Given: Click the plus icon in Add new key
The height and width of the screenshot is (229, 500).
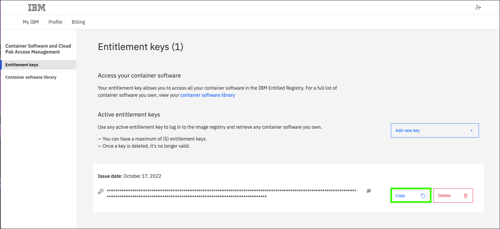Looking at the screenshot, I should click(x=472, y=130).
